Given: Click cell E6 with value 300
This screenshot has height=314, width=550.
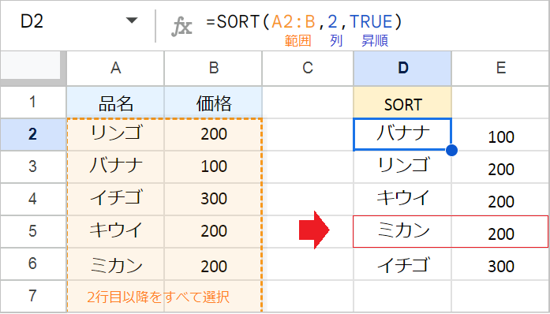Looking at the screenshot, I should pos(500,264).
